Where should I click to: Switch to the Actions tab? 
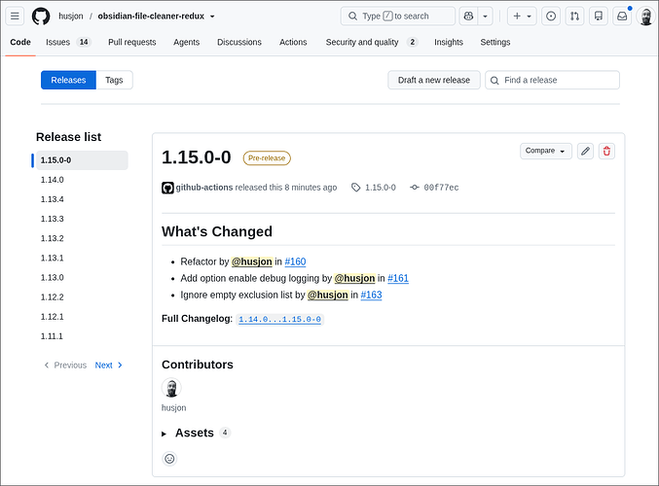(293, 42)
